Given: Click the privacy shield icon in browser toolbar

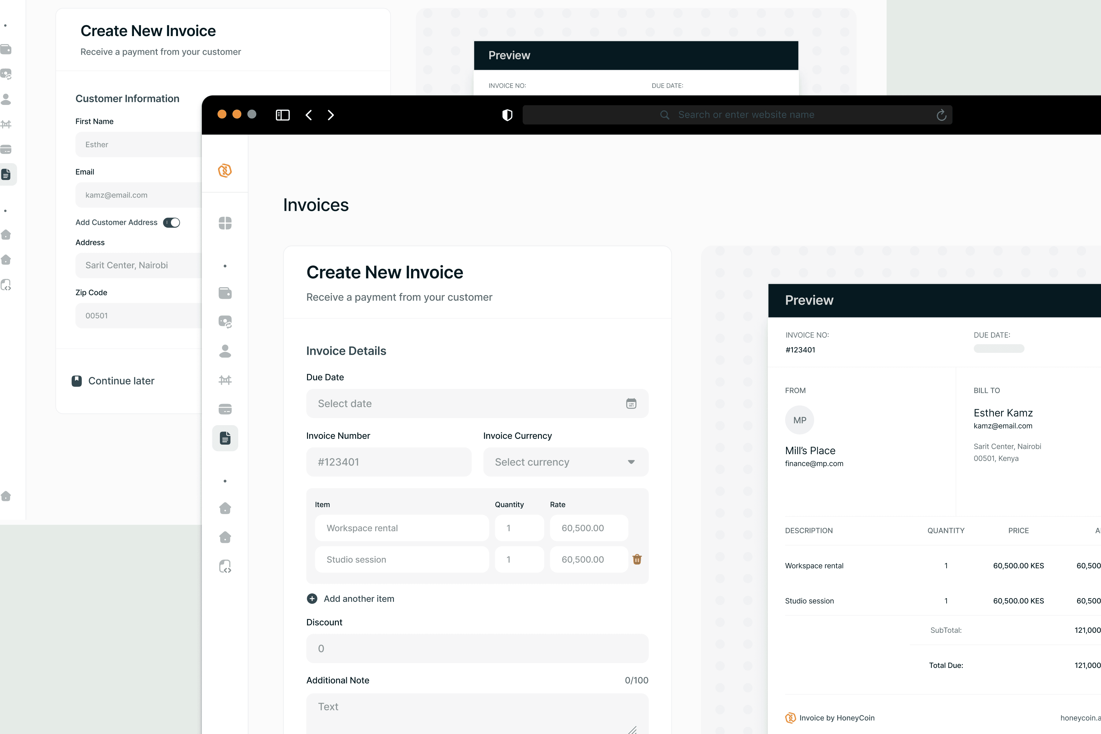Looking at the screenshot, I should (507, 115).
